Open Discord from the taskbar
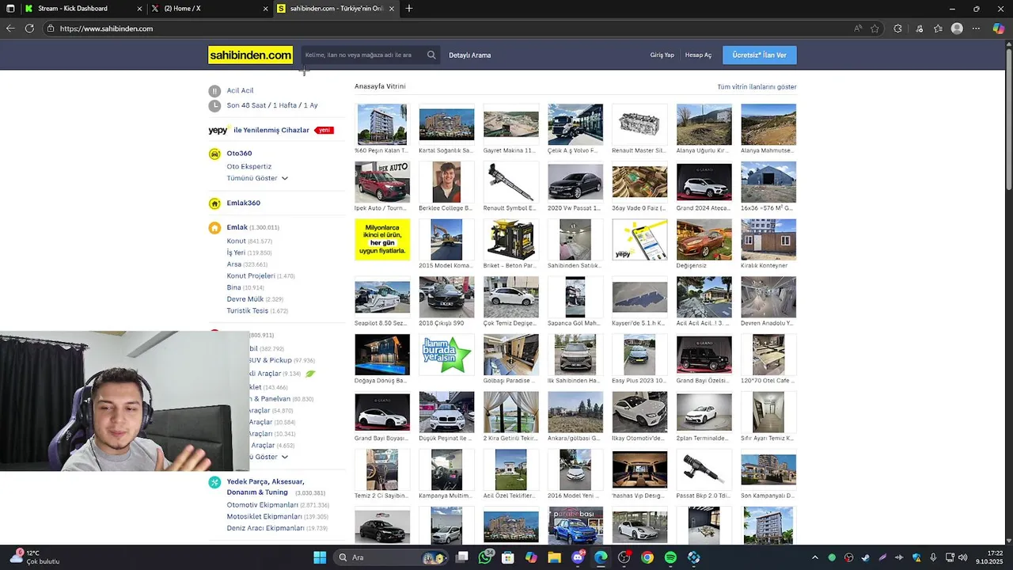Screen dimensions: 1013x570 [578, 557]
